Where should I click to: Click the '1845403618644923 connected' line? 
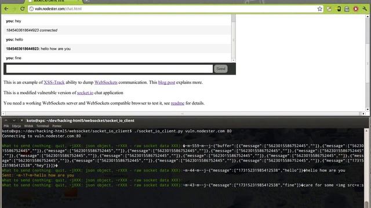point(32,30)
